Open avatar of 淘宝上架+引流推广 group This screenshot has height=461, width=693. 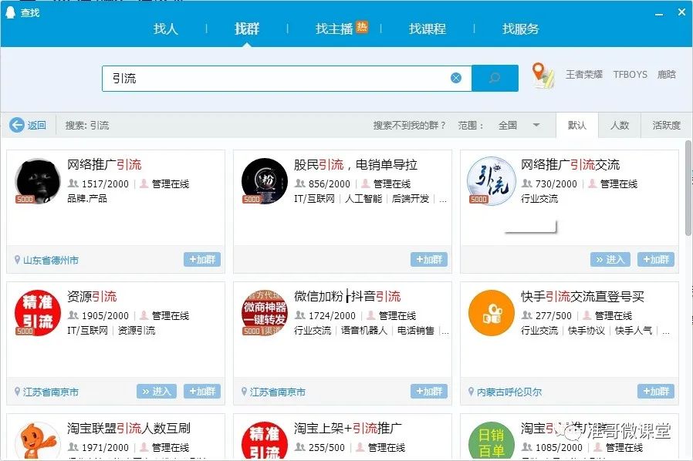264,441
